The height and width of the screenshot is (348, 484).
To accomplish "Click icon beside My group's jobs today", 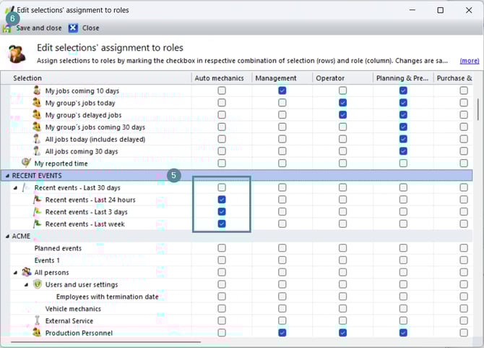I will click(x=37, y=103).
